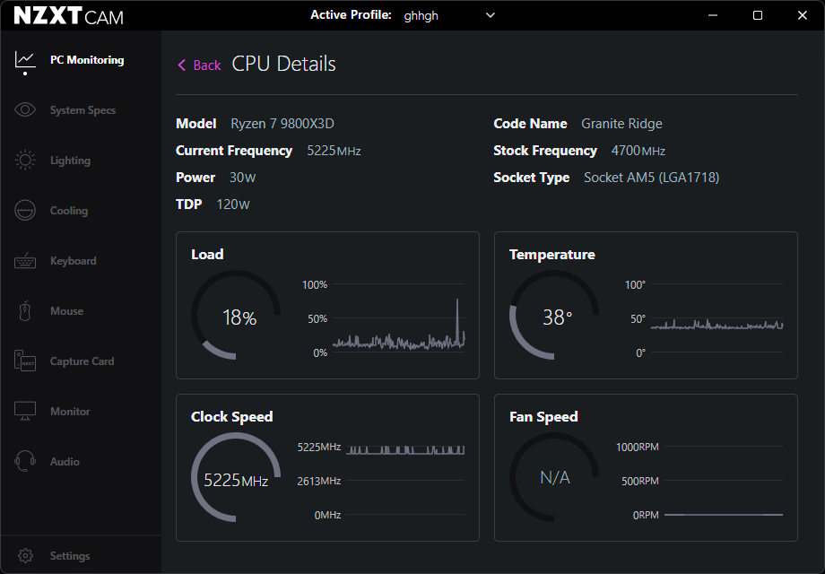Open the PC Monitoring section
Image resolution: width=825 pixels, height=574 pixels.
(x=87, y=60)
